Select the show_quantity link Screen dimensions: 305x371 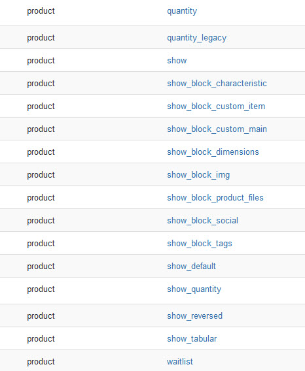tap(194, 289)
